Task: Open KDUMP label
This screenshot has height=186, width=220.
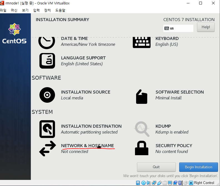Action: pos(163,126)
